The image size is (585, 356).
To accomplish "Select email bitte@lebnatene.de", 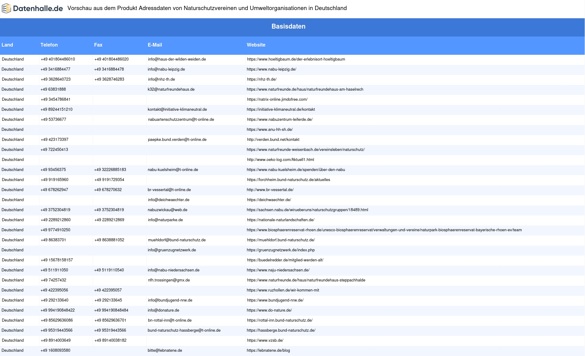I will tap(165, 351).
